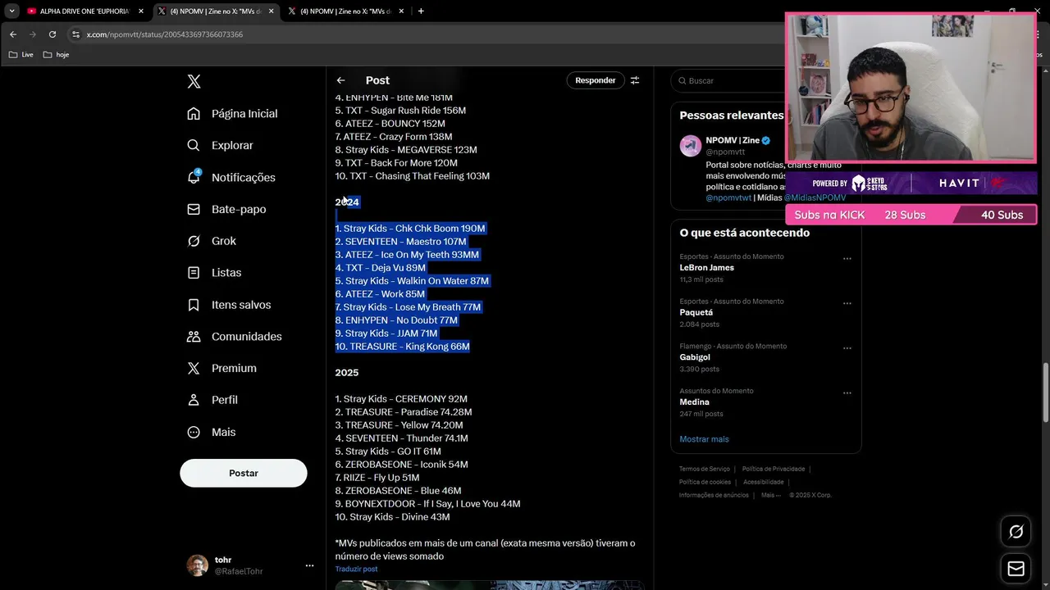1050x590 pixels.
Task: Open Notificações bell icon
Action: pyautogui.click(x=194, y=177)
